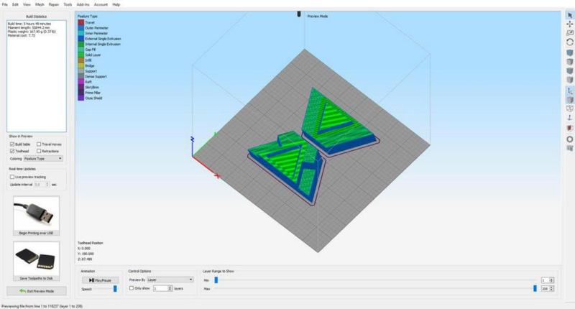The width and height of the screenshot is (575, 309).
Task: Turn on Live preview tracking
Action: point(12,176)
